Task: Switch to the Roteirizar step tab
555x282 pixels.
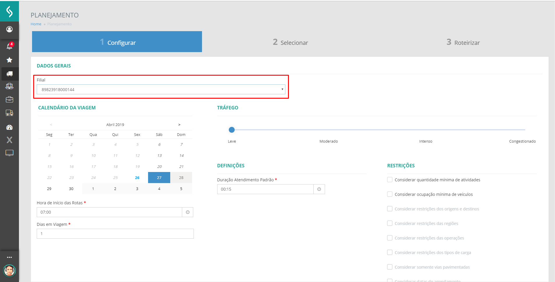Action: [463, 42]
